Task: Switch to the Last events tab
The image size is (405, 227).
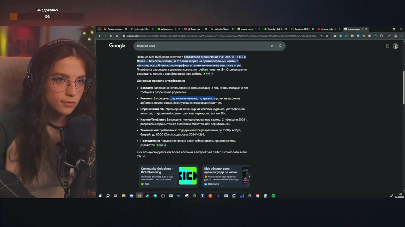Action: point(142,29)
